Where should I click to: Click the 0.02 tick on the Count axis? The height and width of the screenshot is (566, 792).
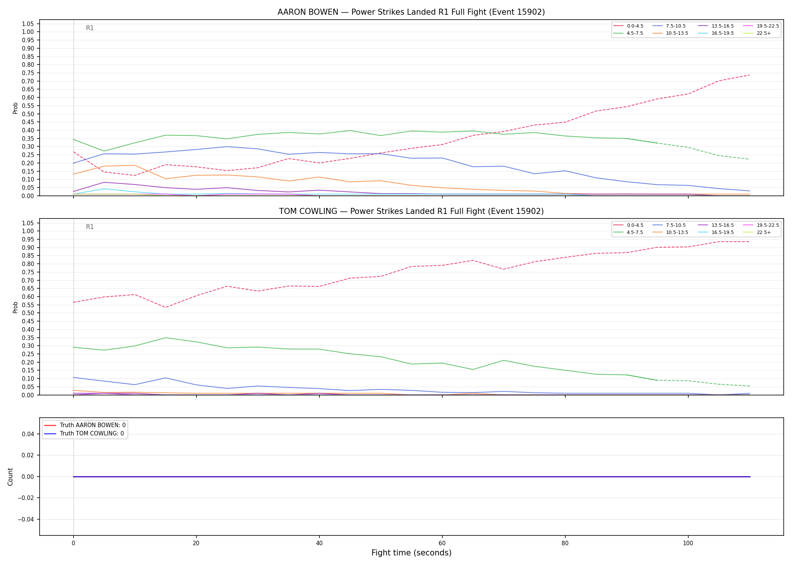tap(28, 455)
